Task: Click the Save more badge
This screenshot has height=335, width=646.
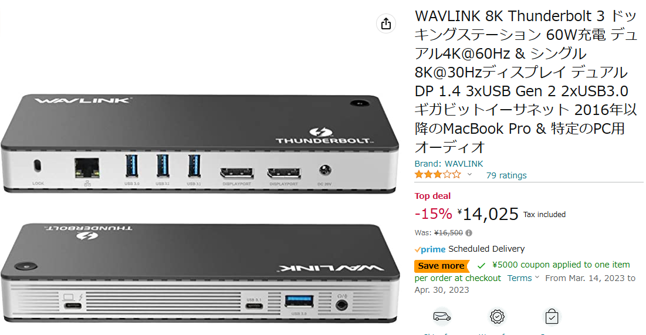Action: [x=441, y=266]
